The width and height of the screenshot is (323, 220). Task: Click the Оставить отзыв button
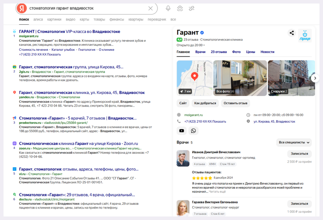click(236, 103)
